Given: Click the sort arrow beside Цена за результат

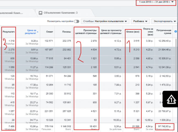Looking at the screenshot, I should click(x=37, y=32).
